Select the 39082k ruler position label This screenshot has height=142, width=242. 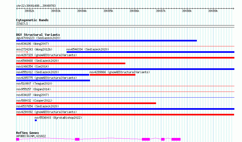pyautogui.click(x=29, y=11)
